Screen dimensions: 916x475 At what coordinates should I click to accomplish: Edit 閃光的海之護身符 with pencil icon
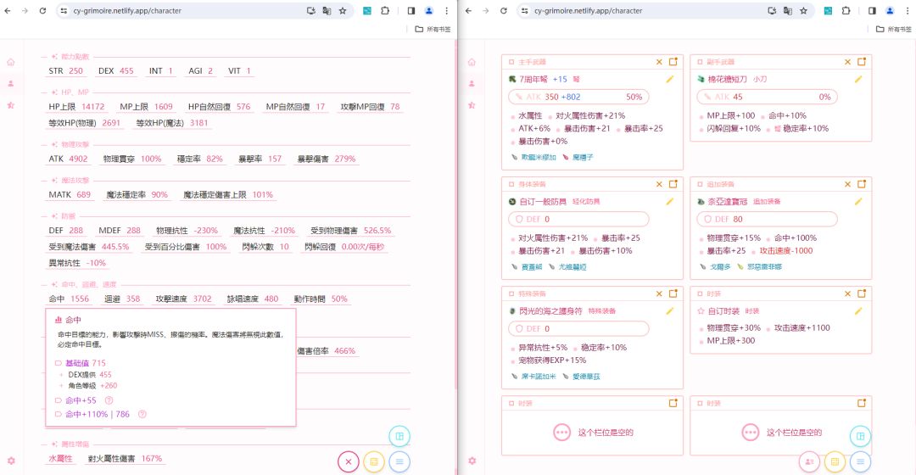pyautogui.click(x=669, y=310)
